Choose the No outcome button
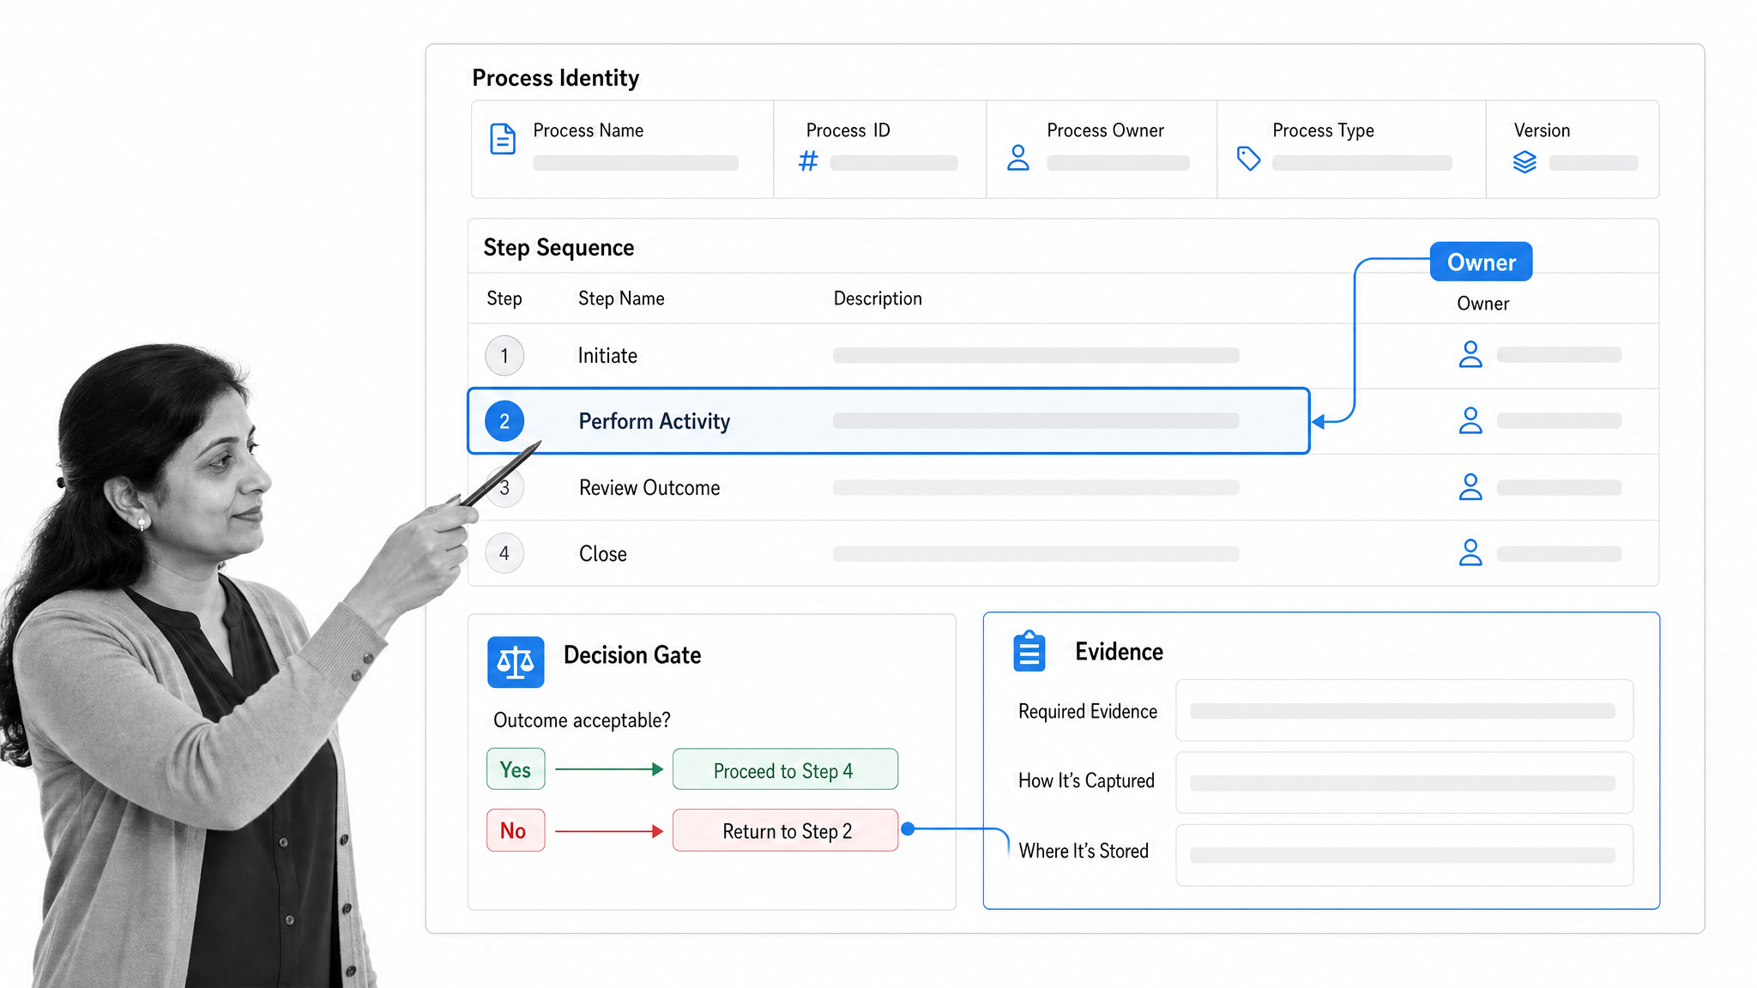This screenshot has width=1757, height=988. (x=516, y=830)
